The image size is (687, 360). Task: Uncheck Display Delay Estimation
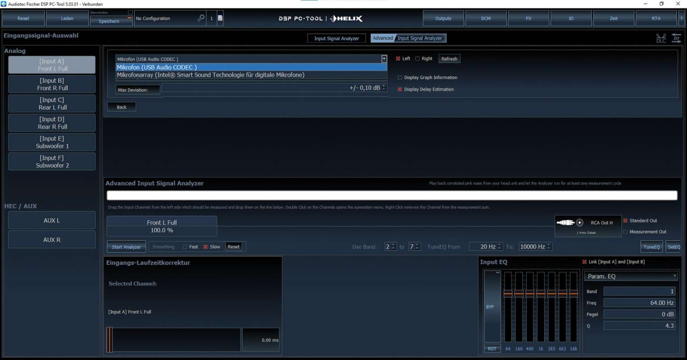(400, 89)
